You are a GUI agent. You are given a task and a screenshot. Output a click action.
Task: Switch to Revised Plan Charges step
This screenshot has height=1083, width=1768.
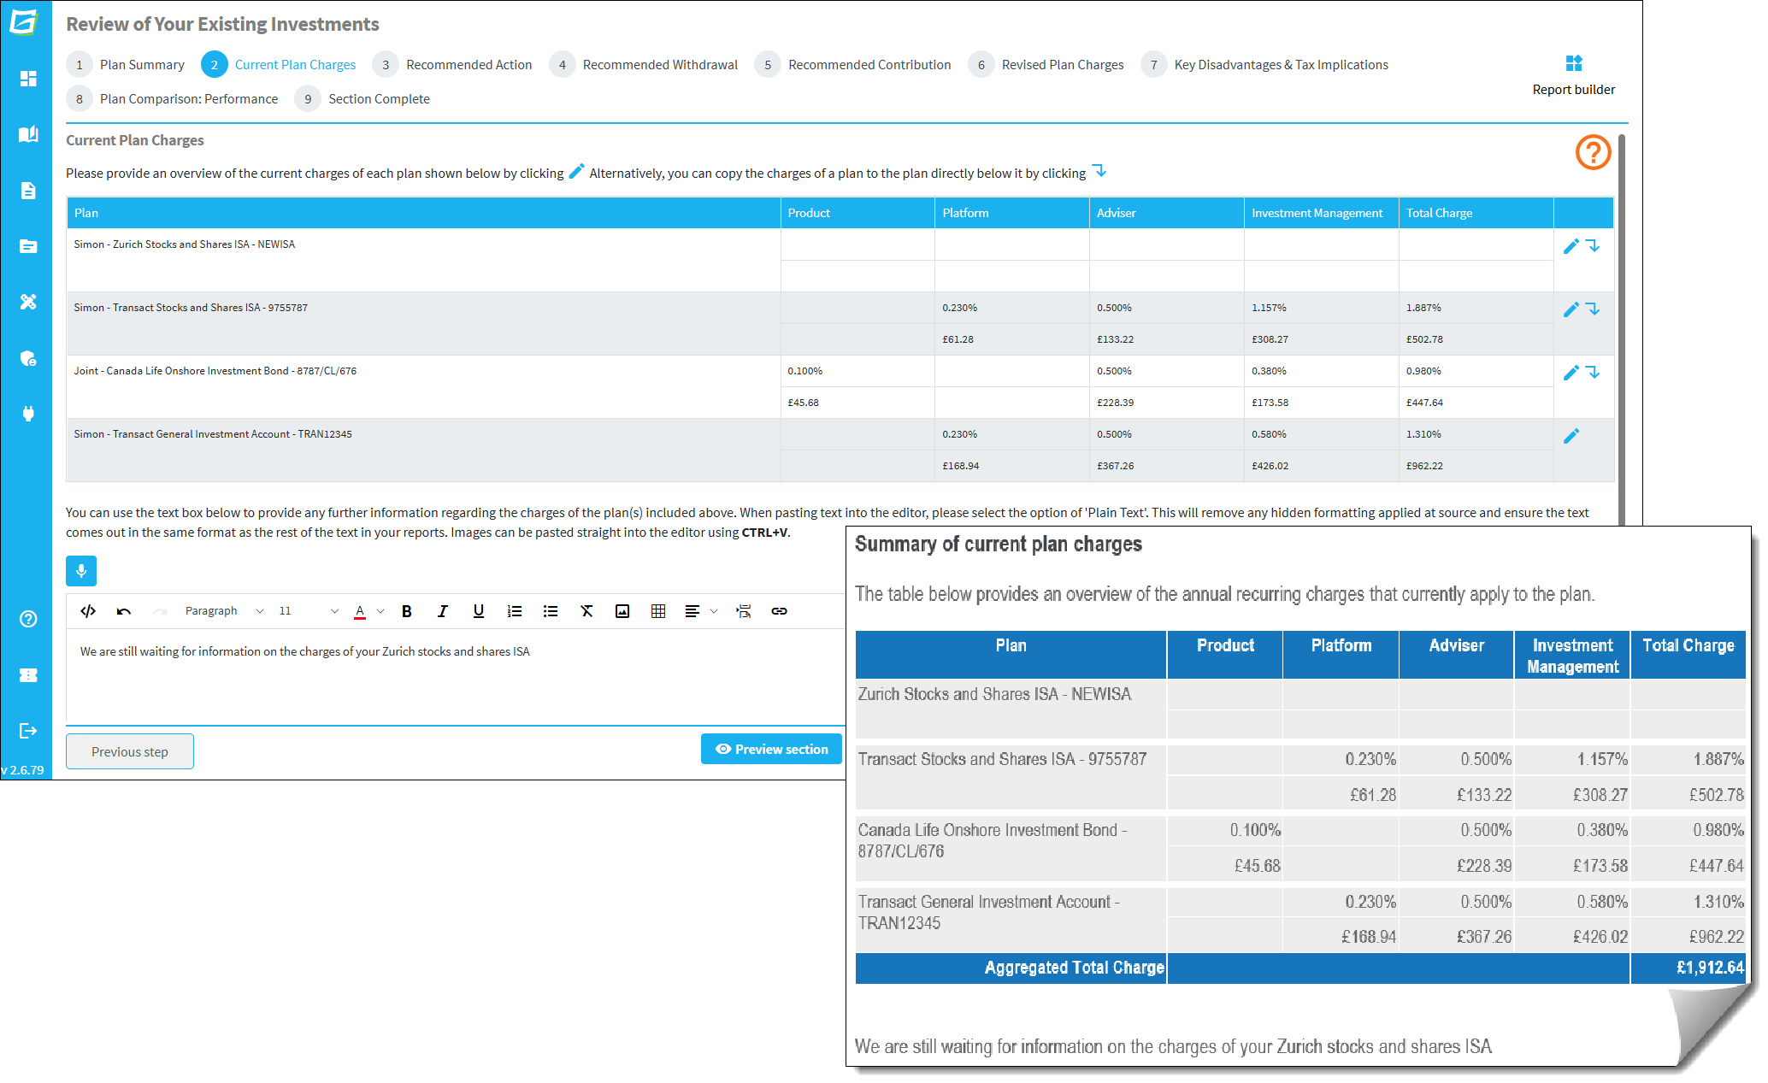(1046, 65)
